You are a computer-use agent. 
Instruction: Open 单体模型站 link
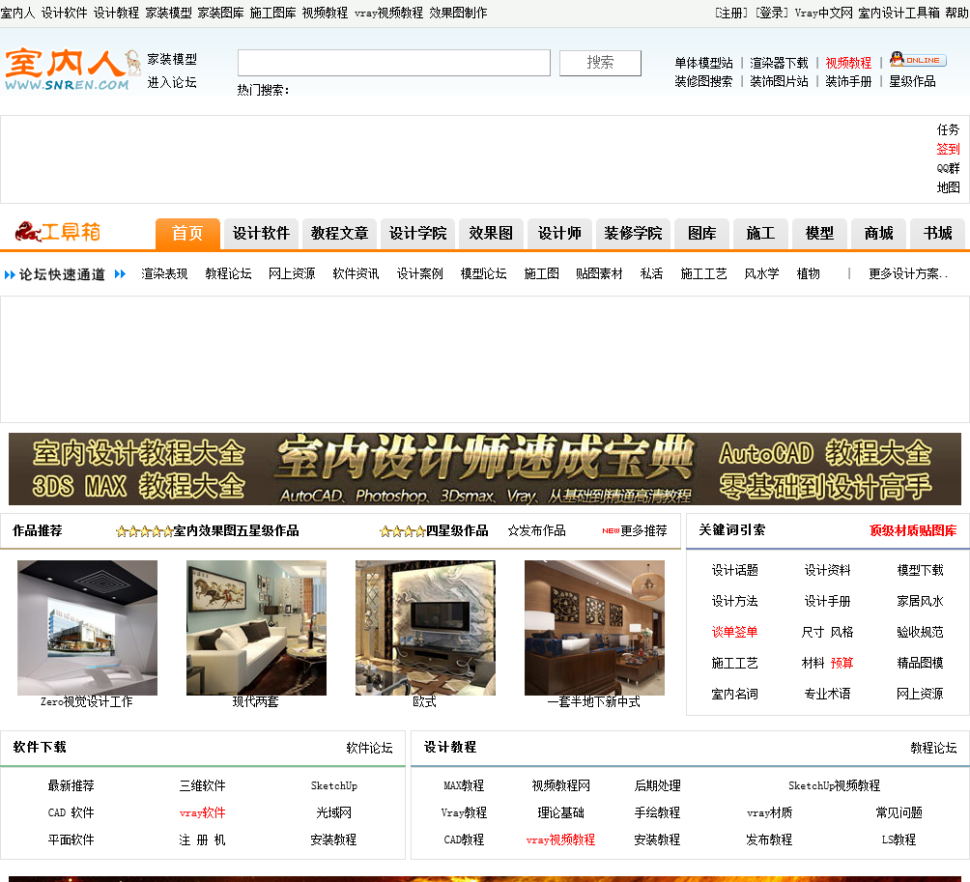(x=703, y=63)
